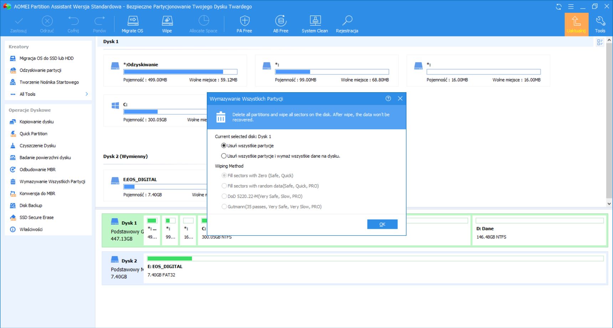
Task: Launch System Clean tool
Action: pos(315,24)
